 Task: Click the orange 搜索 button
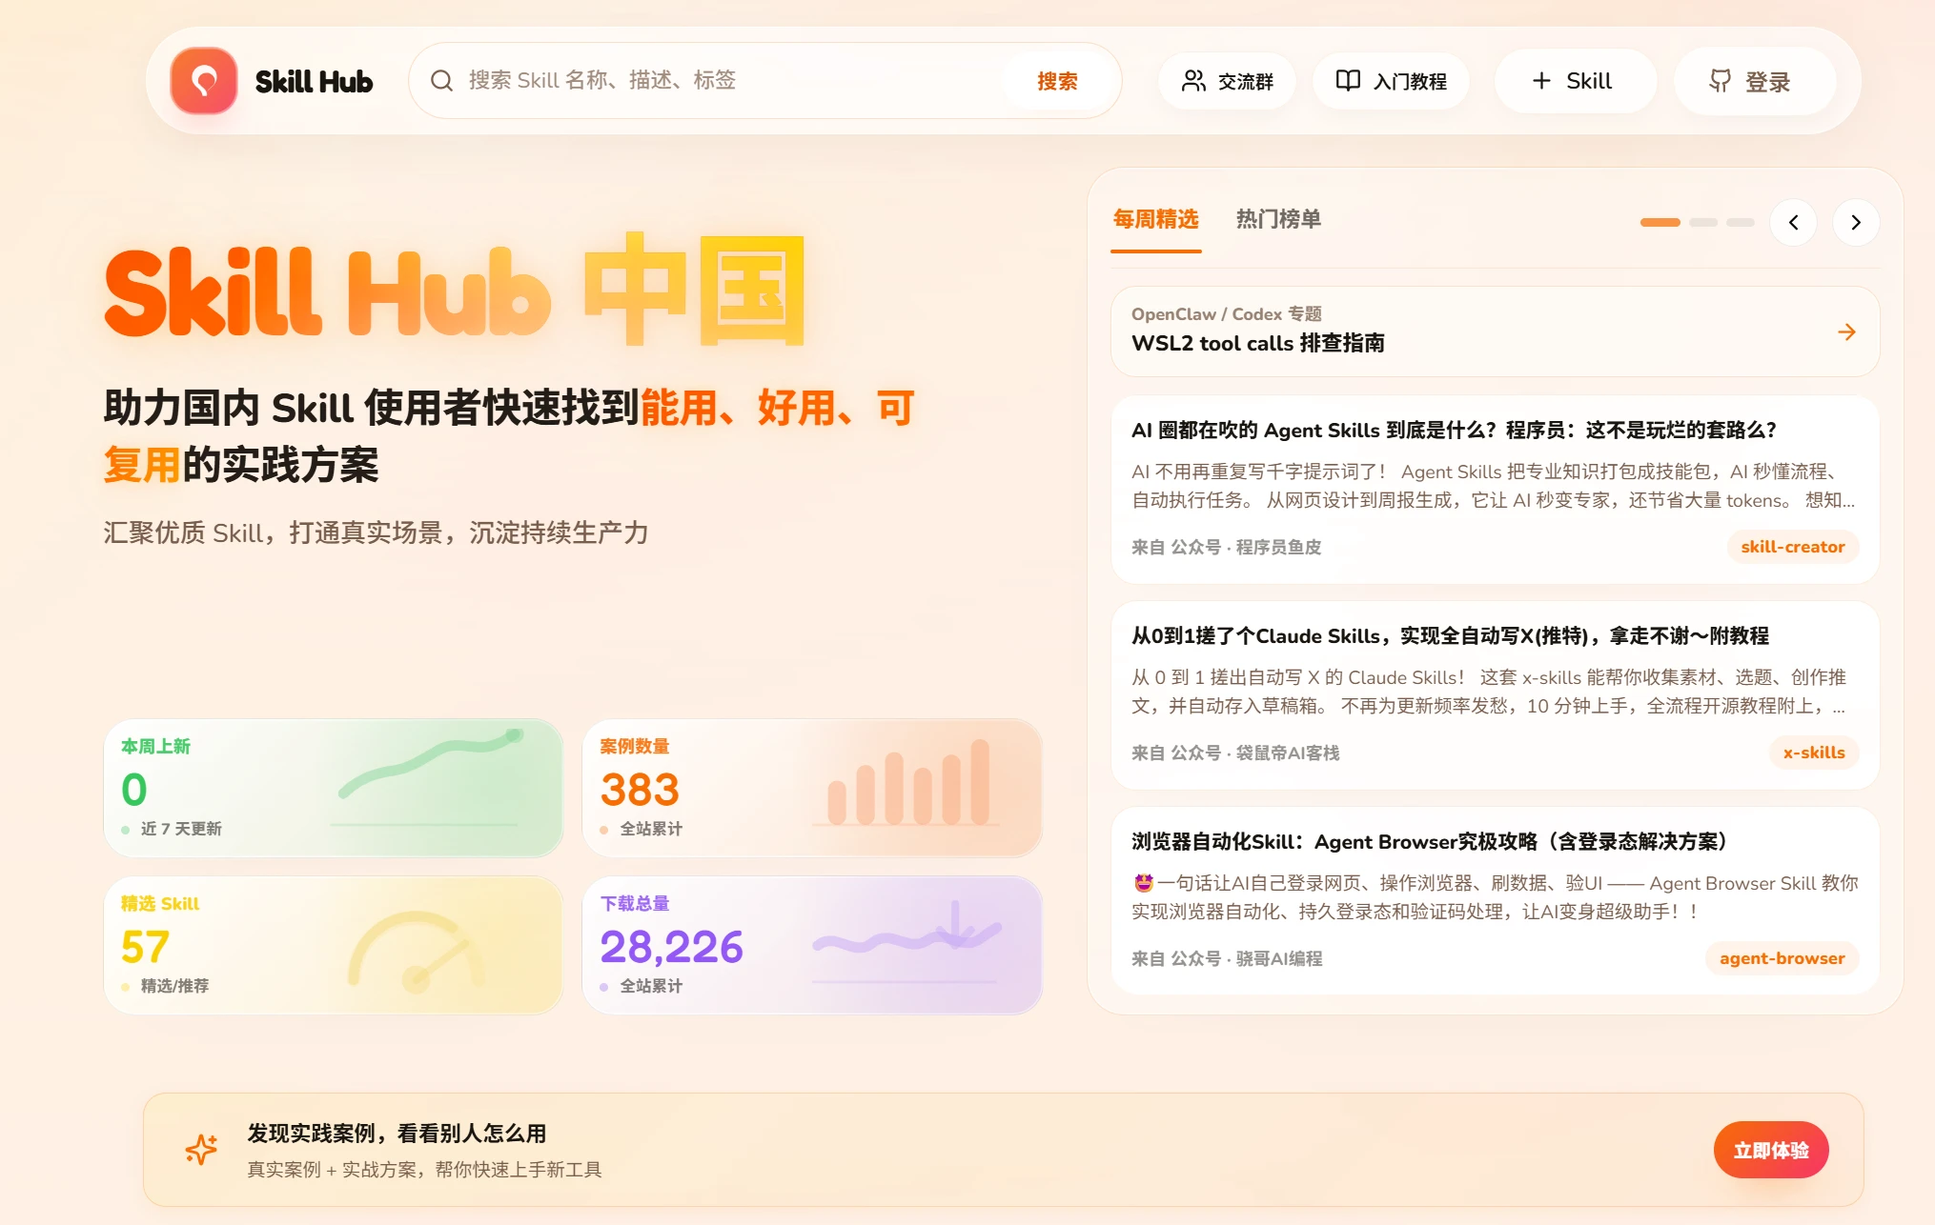pyautogui.click(x=1057, y=81)
